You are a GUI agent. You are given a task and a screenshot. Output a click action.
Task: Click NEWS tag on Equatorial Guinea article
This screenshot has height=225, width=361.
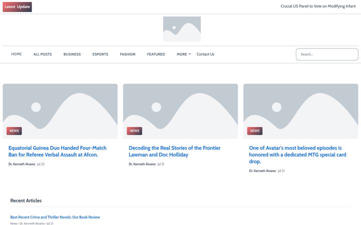click(14, 131)
